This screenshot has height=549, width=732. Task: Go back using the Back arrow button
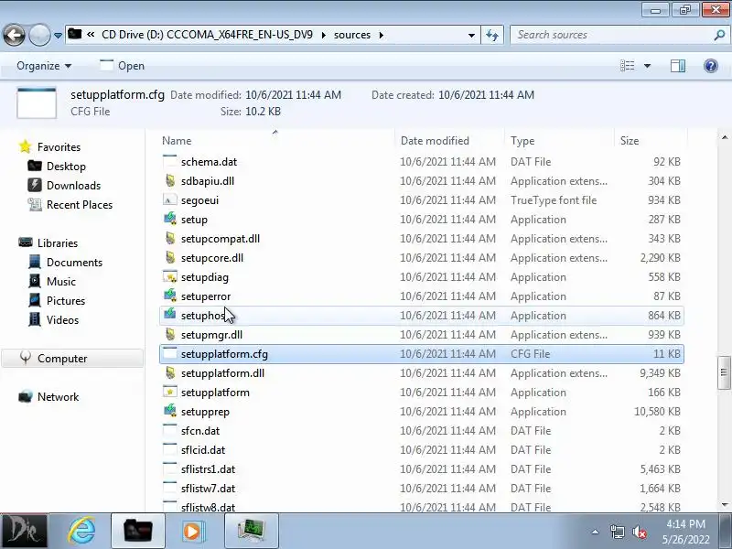(x=14, y=35)
